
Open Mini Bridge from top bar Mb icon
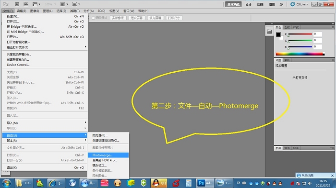(x=26, y=4)
